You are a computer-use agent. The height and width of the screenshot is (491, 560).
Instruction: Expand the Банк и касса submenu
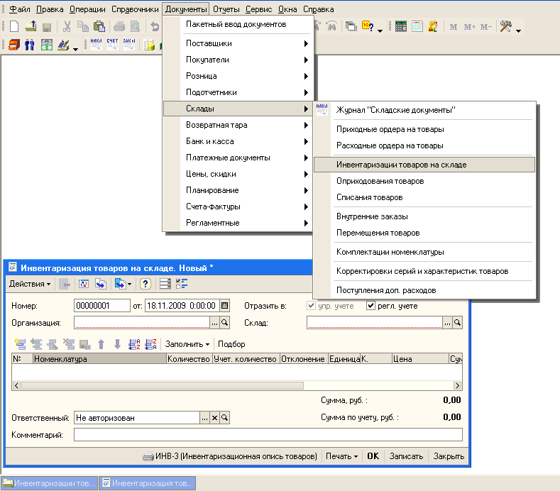[x=238, y=141]
